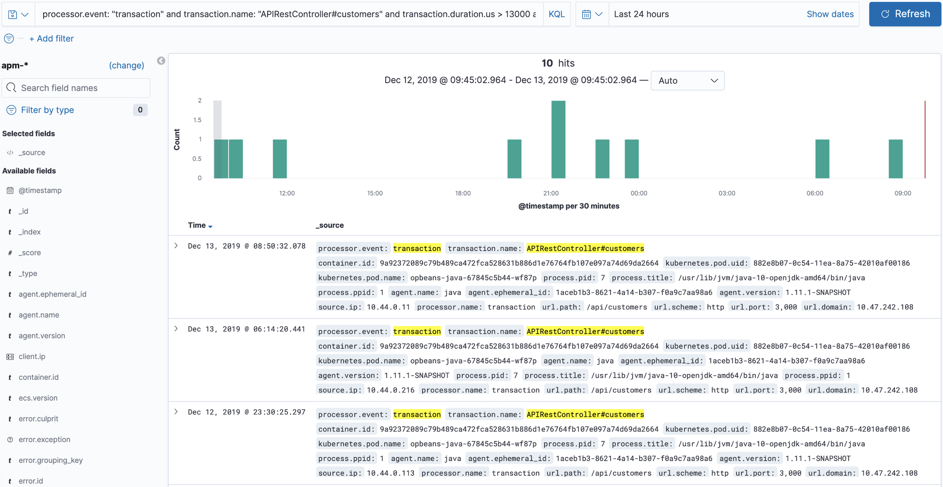This screenshot has width=943, height=487.
Task: Open the Auto interval dropdown
Action: tap(687, 80)
